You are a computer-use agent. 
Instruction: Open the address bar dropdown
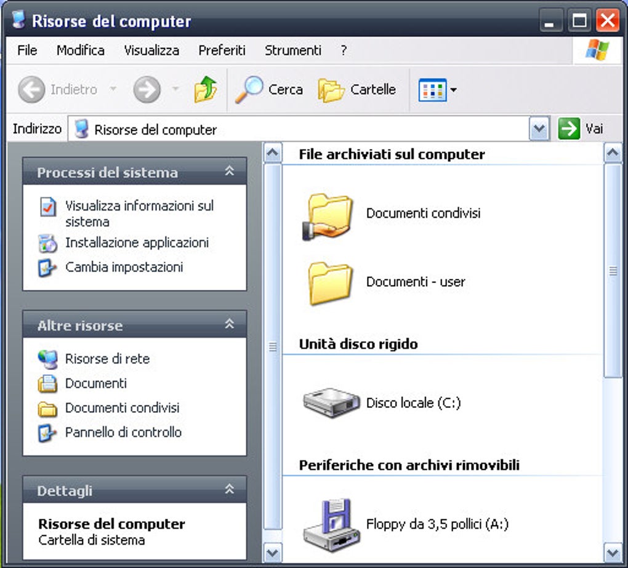[x=539, y=129]
